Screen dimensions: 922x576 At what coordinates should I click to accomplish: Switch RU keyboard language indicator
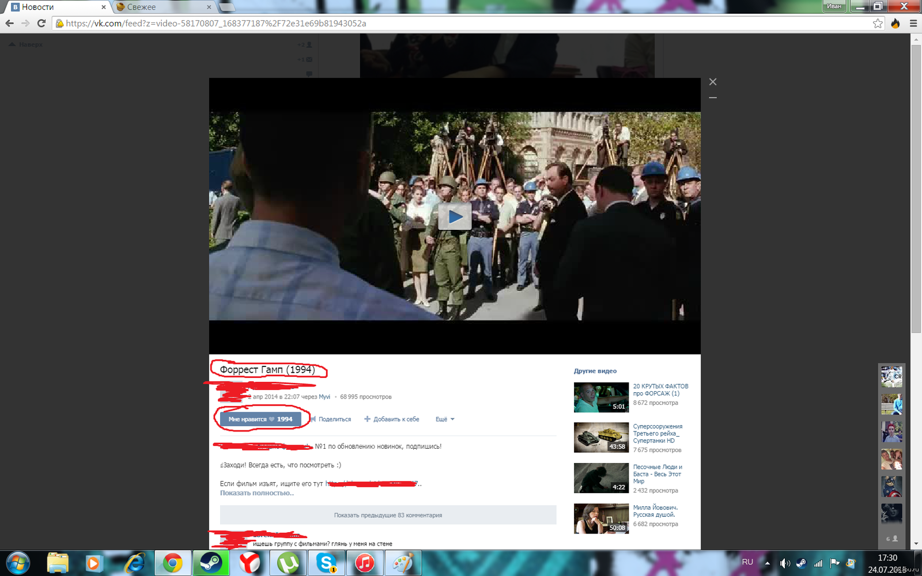[x=747, y=562]
